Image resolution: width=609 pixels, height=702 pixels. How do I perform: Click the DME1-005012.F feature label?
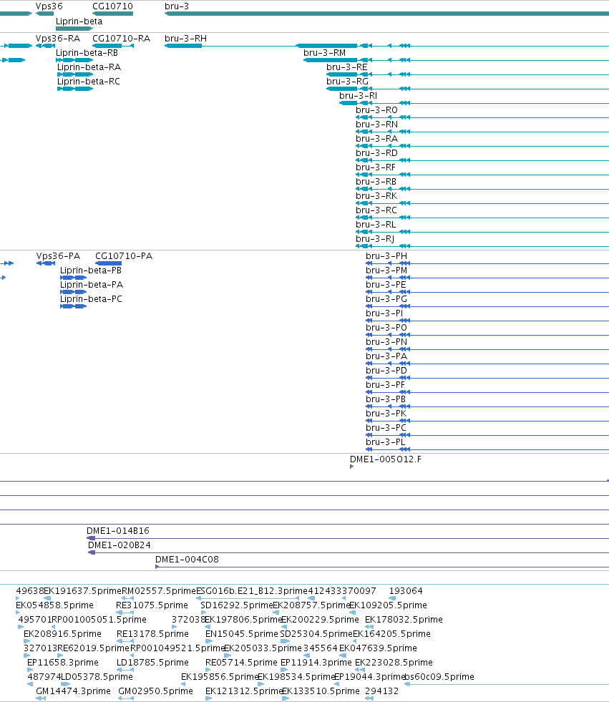pos(386,459)
